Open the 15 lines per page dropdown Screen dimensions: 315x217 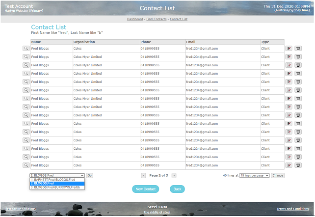point(255,175)
